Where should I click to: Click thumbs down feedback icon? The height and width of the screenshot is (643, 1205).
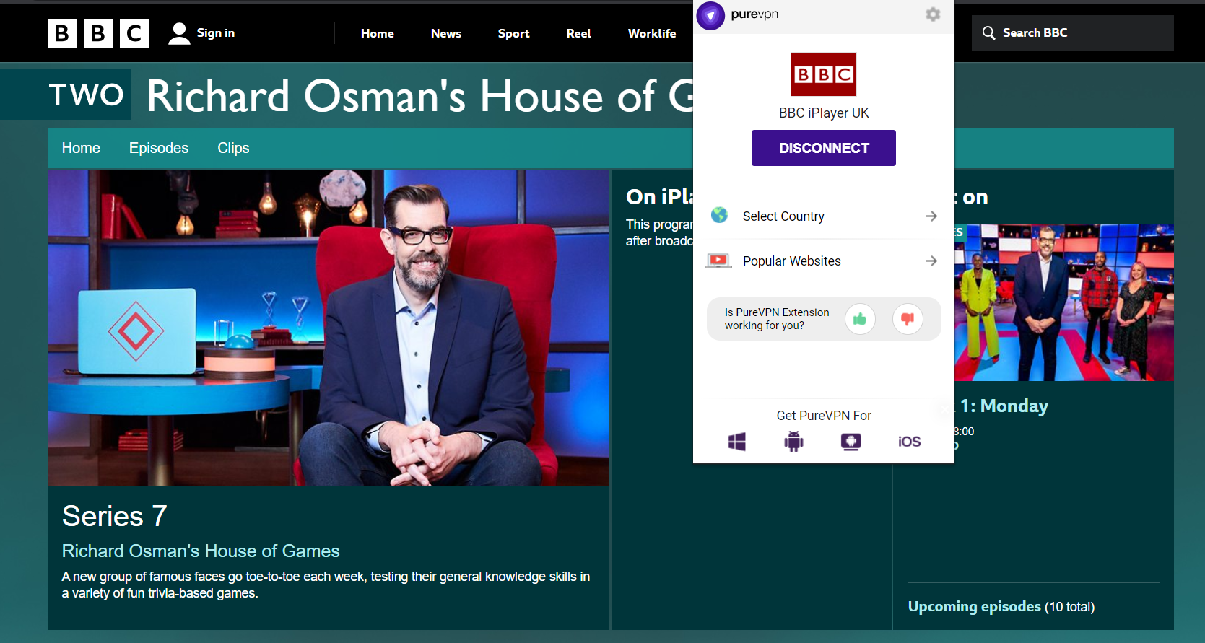(908, 319)
